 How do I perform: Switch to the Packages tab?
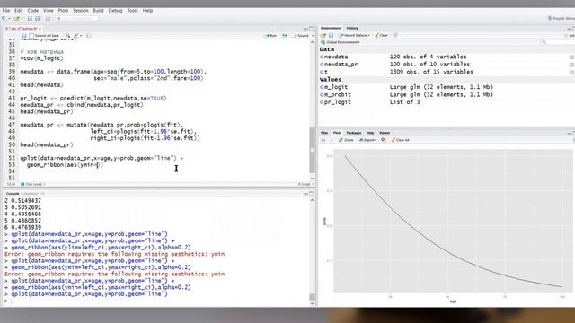coord(354,133)
